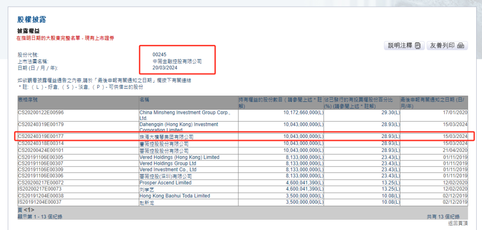Click the name 珠海大橫琴集团有限公司
The image size is (482, 230).
tap(166, 137)
